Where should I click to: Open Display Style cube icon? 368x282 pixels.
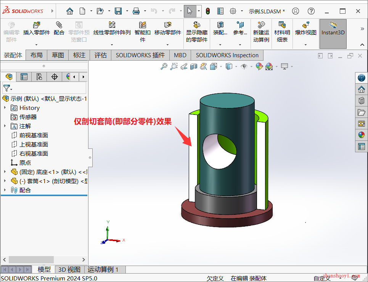click(229, 66)
